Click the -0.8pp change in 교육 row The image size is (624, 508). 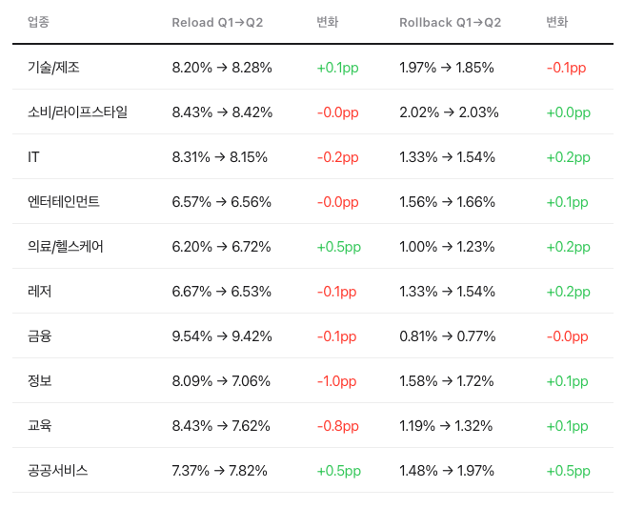click(x=338, y=426)
